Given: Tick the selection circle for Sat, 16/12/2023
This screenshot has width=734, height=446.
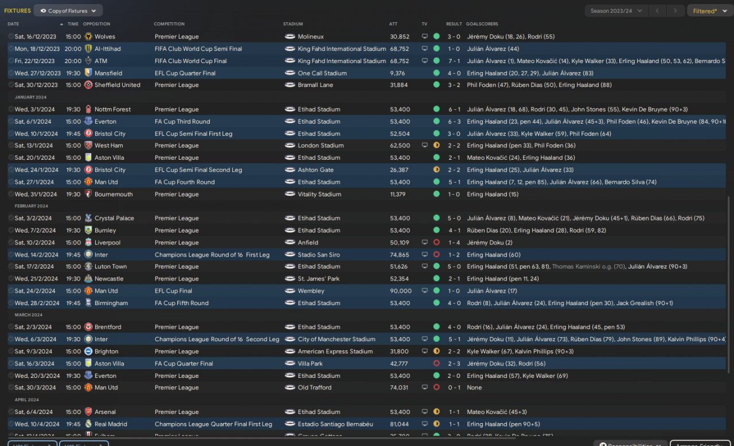Looking at the screenshot, I should click(11, 37).
